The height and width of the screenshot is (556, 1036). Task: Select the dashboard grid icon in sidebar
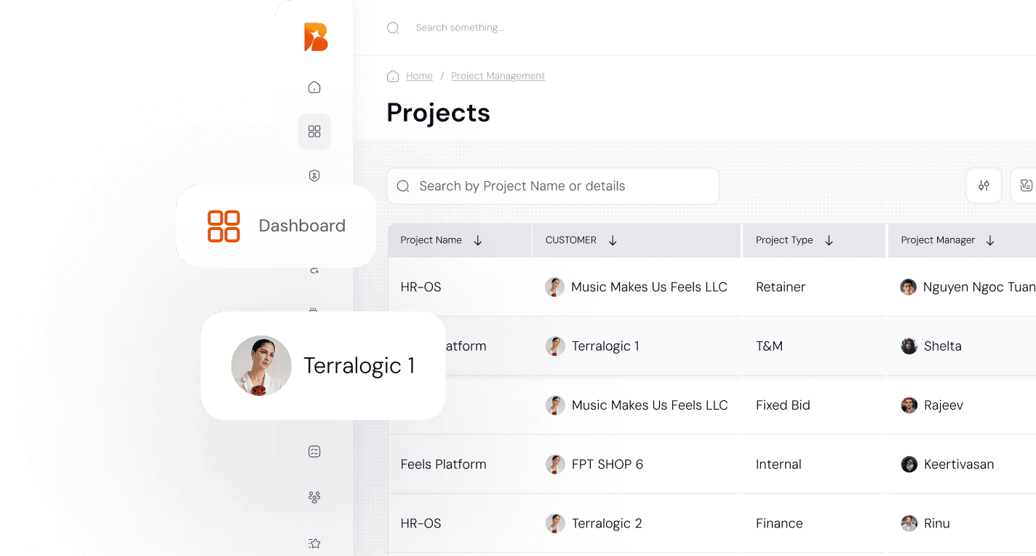(314, 132)
